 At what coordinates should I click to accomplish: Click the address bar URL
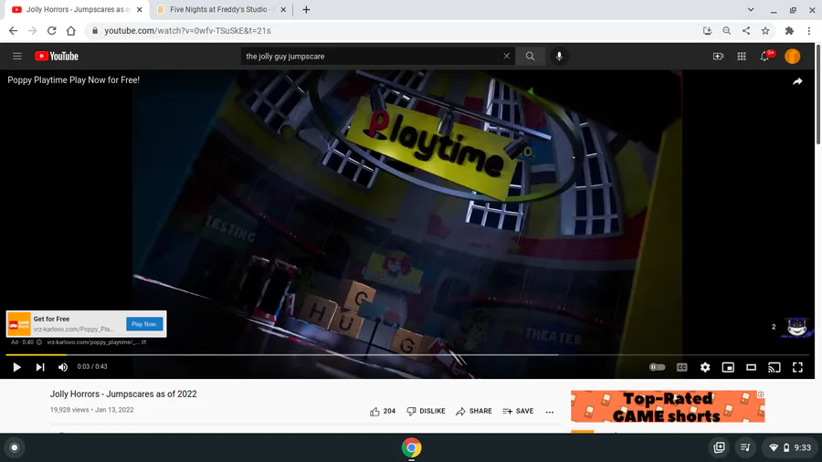pyautogui.click(x=187, y=31)
